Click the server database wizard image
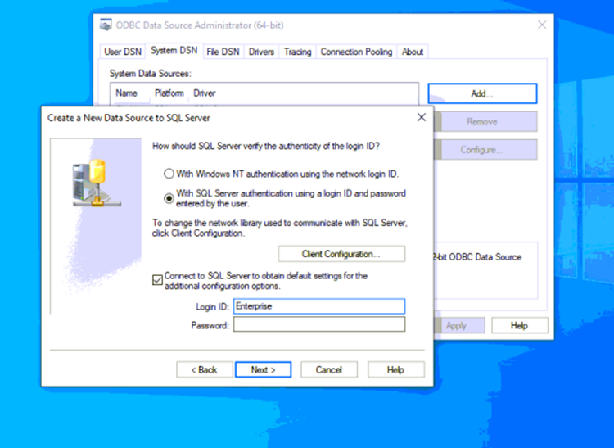614x448 pixels. coord(97,183)
